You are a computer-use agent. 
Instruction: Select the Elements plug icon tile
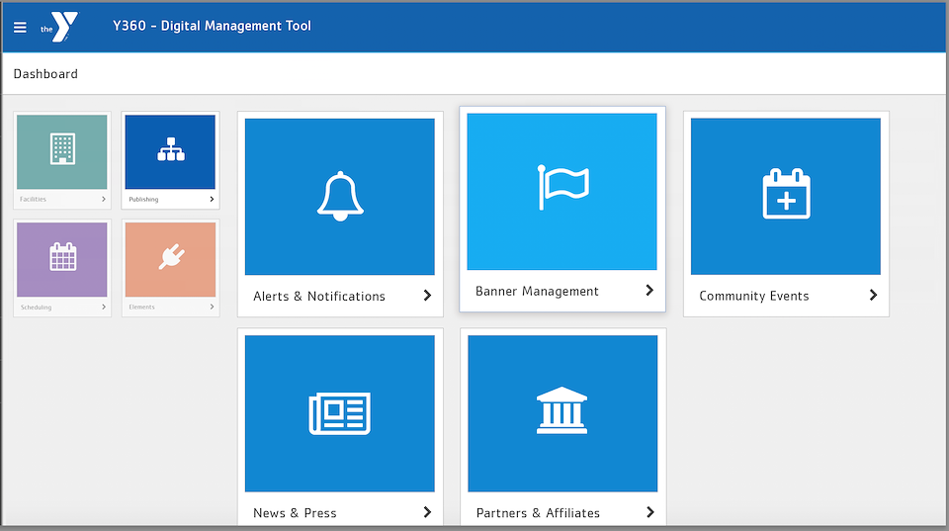pyautogui.click(x=171, y=257)
